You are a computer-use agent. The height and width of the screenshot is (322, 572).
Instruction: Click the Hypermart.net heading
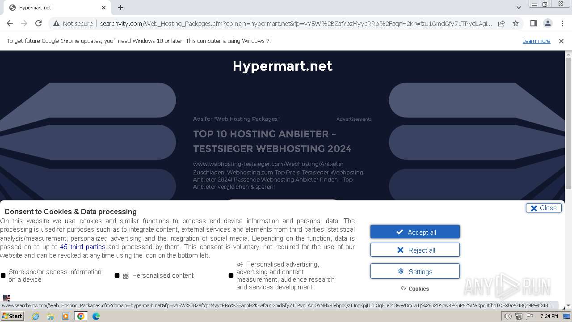pyautogui.click(x=282, y=66)
